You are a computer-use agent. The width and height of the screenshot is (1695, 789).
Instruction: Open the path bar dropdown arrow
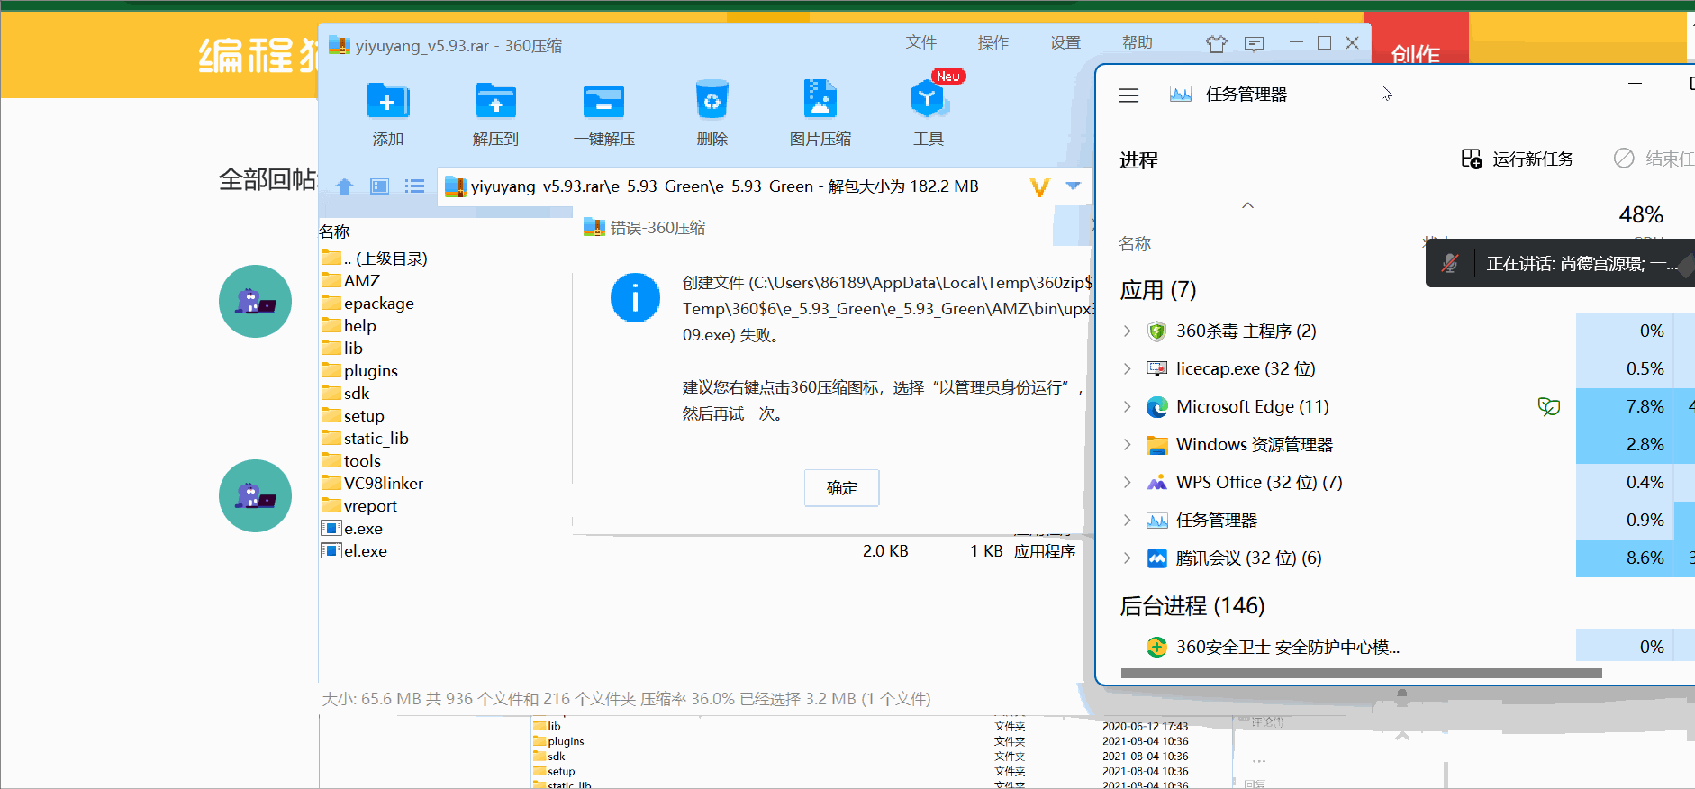1073,186
